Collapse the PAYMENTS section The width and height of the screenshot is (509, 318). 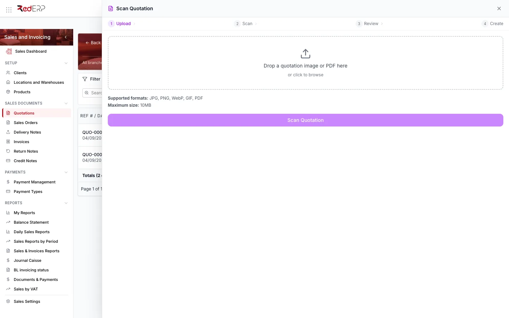pyautogui.click(x=66, y=172)
